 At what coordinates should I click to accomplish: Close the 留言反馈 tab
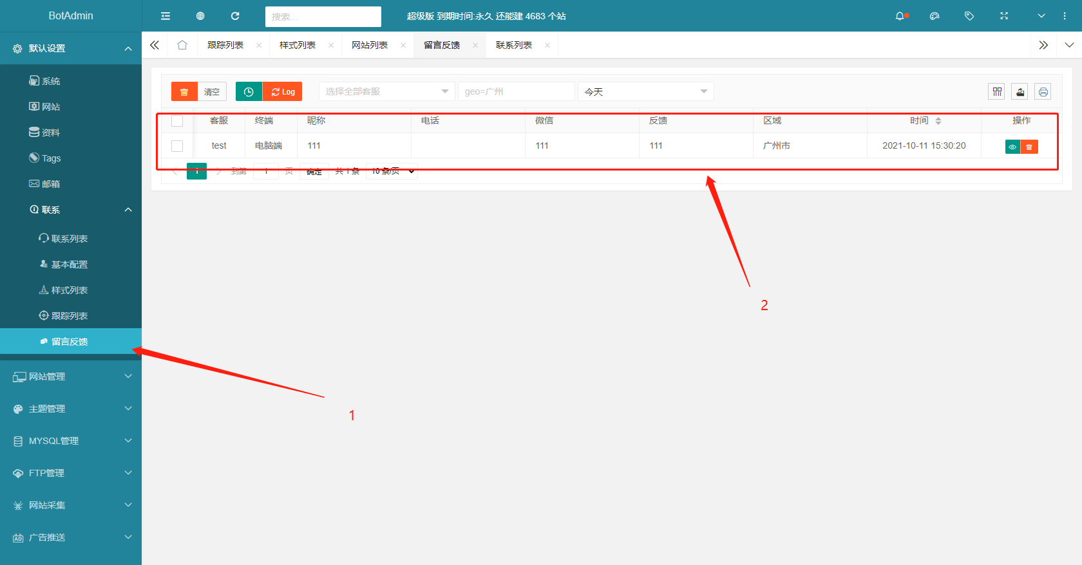[475, 45]
